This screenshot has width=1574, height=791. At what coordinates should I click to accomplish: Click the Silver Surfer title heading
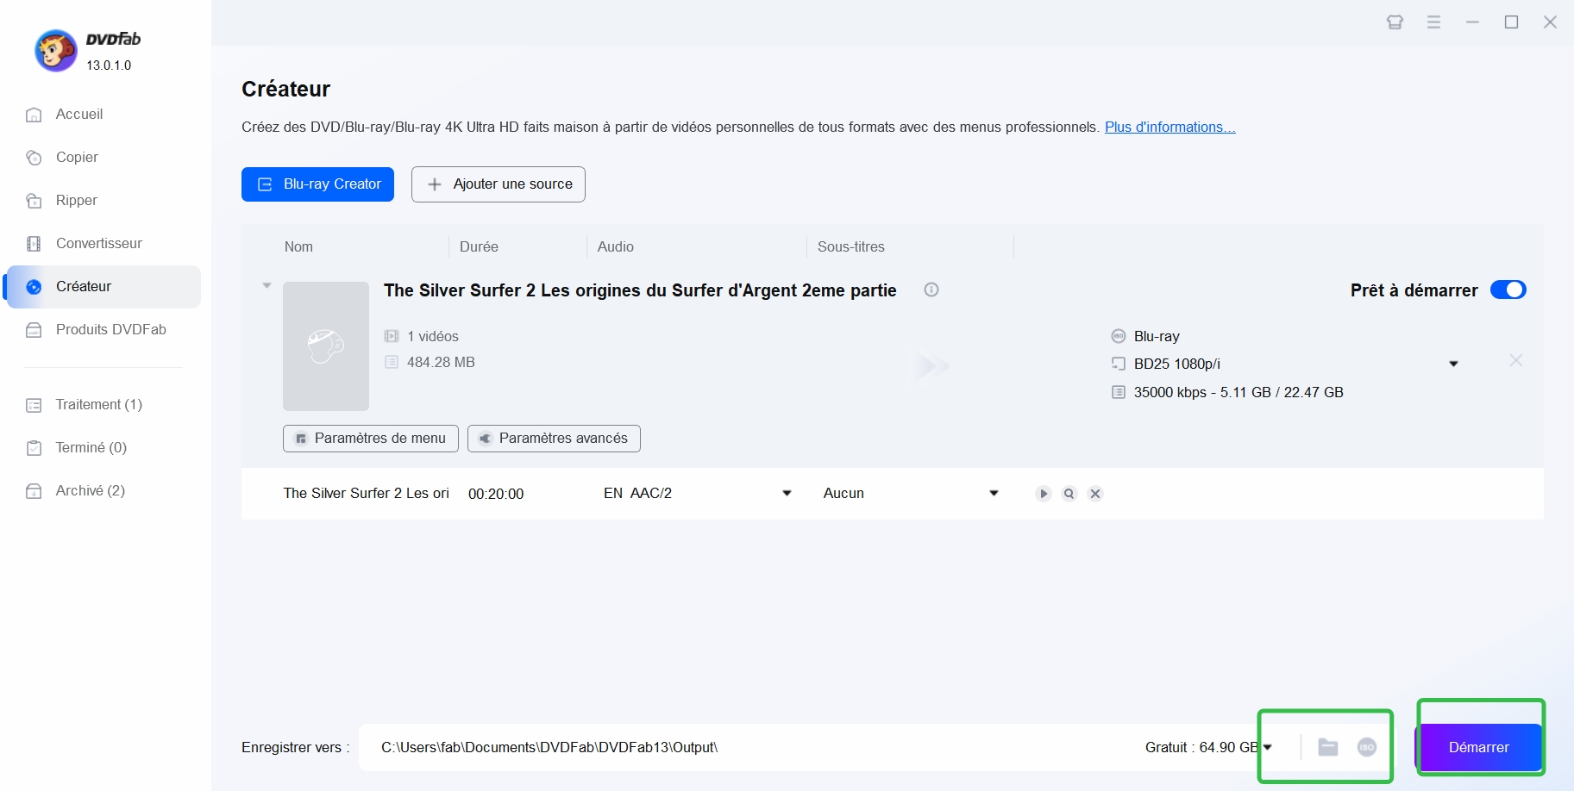click(640, 291)
